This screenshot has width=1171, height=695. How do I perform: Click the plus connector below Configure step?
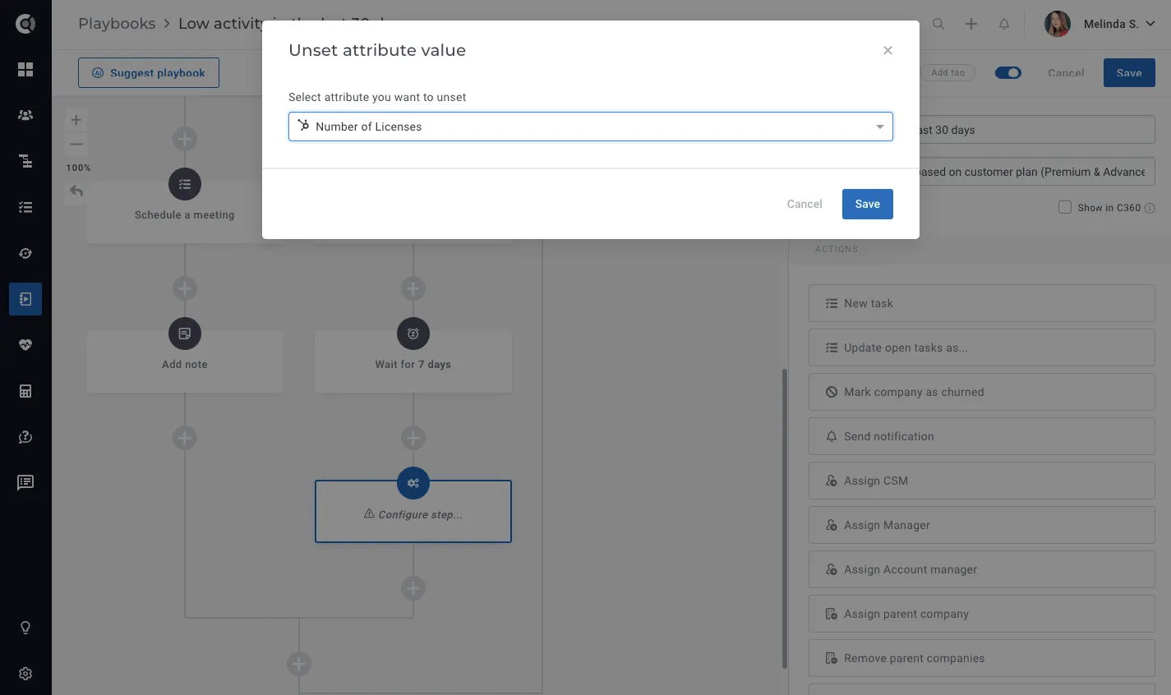[413, 588]
